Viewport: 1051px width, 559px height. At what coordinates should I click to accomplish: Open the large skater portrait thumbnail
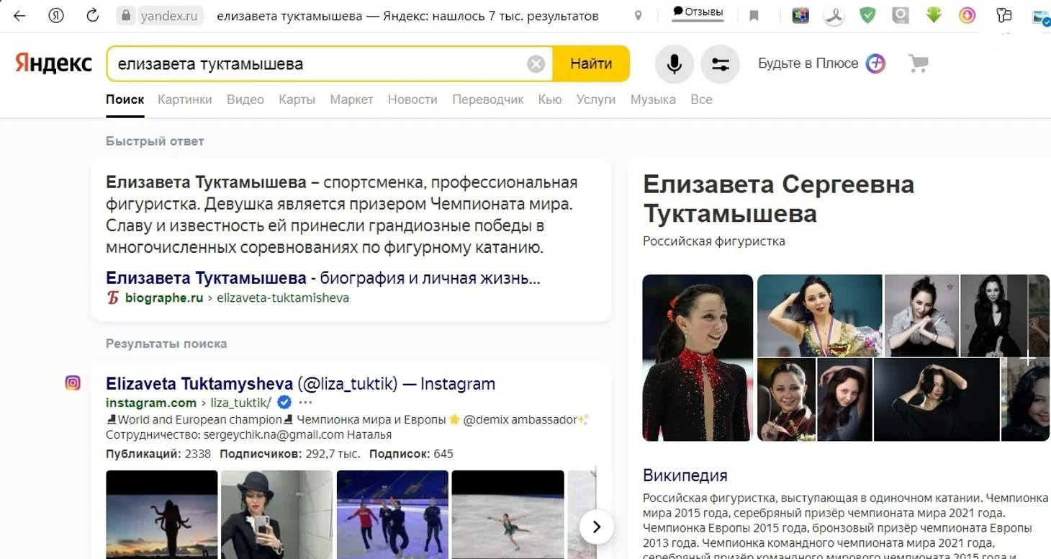(698, 357)
